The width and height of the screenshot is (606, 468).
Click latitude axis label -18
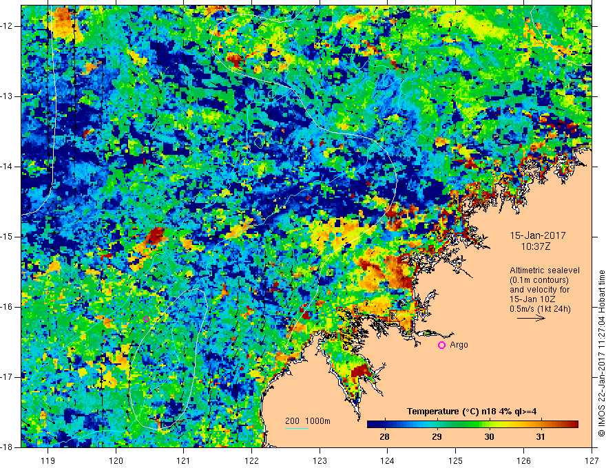[8, 447]
